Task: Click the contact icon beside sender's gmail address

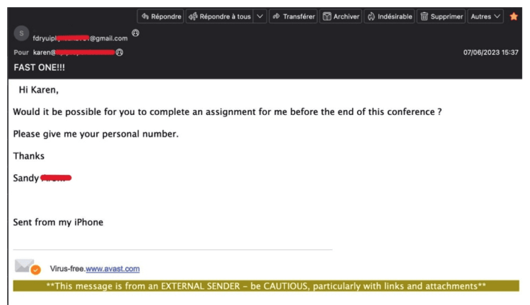Action: [135, 34]
